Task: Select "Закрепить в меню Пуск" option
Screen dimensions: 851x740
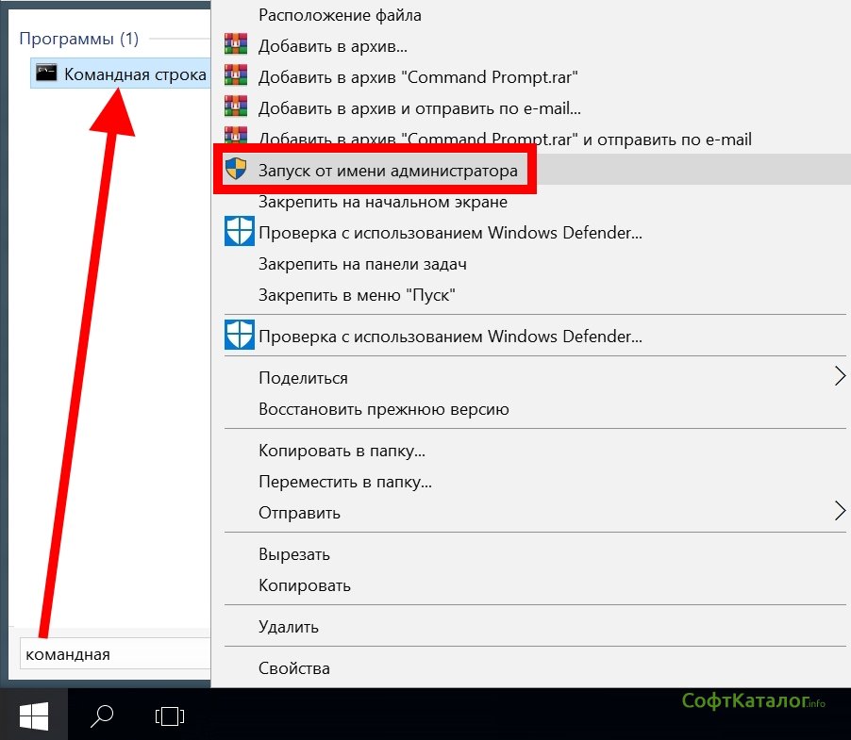Action: (x=357, y=295)
